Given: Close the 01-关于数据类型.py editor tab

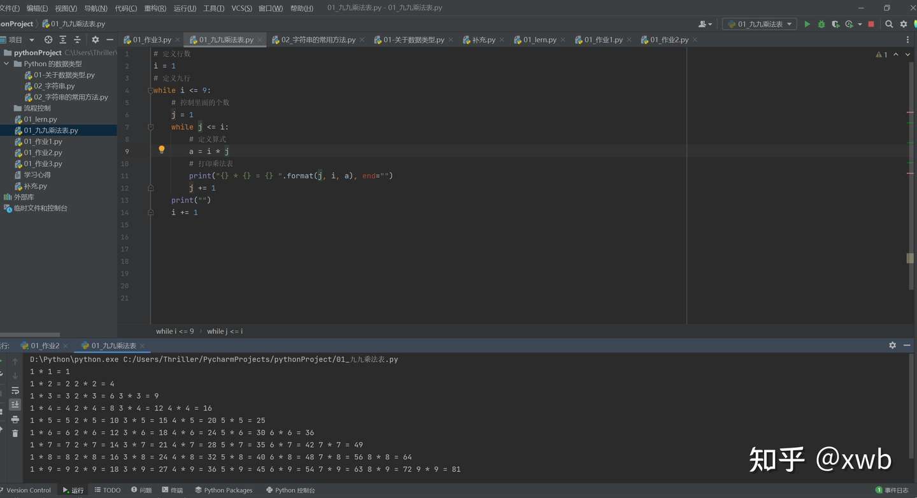Looking at the screenshot, I should pyautogui.click(x=450, y=39).
